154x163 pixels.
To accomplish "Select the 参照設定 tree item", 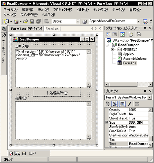I will 130,49.
